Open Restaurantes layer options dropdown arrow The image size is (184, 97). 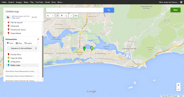tap(38, 43)
